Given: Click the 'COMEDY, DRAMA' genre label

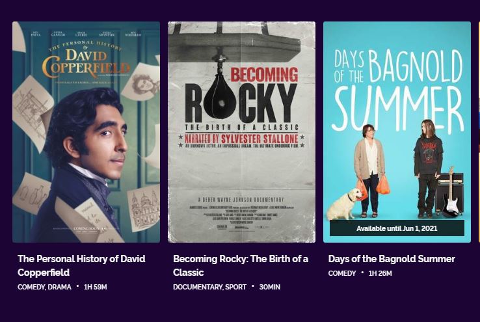Looking at the screenshot, I should pyautogui.click(x=44, y=287).
